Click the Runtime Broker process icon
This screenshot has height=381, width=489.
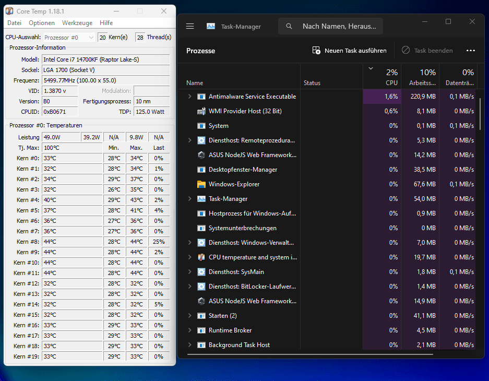click(x=201, y=330)
